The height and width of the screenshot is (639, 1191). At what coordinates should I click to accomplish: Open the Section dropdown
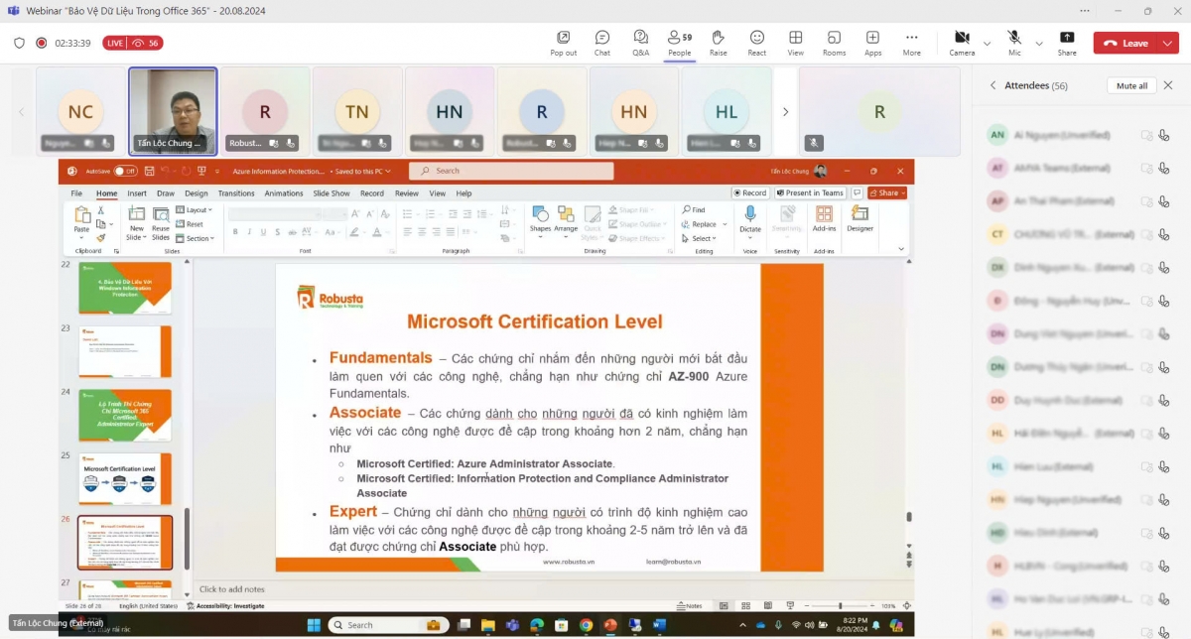tap(196, 238)
